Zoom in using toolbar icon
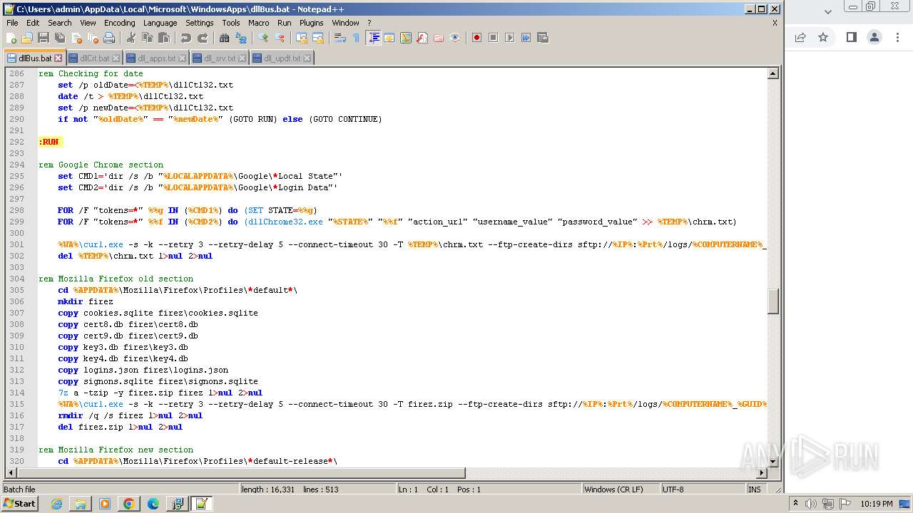Viewport: 913px width, 513px height. [263, 38]
